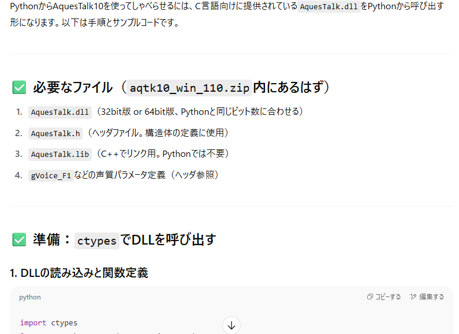This screenshot has height=334, width=459.
Task: Click list item code gVoice_F1
Action: (51, 176)
